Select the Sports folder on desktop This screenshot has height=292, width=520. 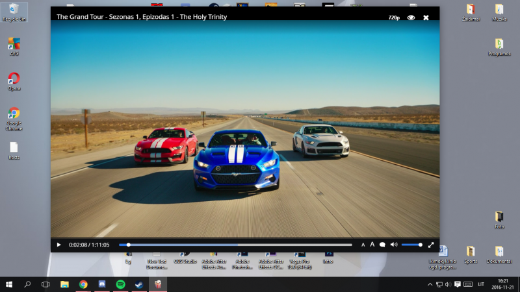[471, 255]
